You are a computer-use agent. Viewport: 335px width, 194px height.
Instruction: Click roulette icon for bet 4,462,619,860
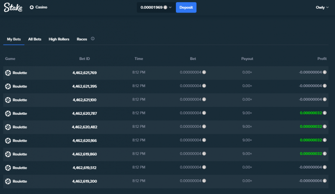[x=8, y=154]
